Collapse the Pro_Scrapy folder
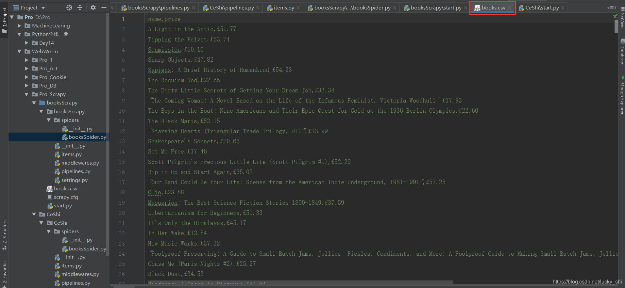This screenshot has width=625, height=288. 26,94
